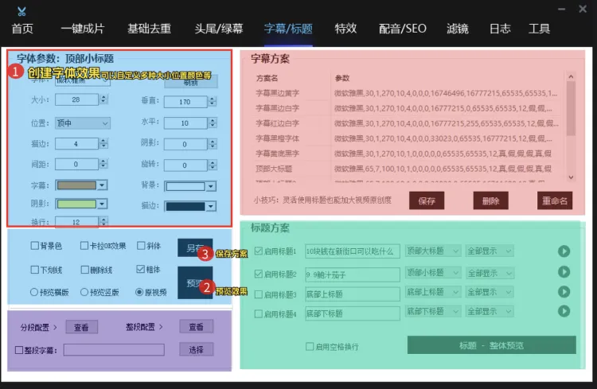Click the 删除 button
The width and height of the screenshot is (597, 389).
click(491, 200)
